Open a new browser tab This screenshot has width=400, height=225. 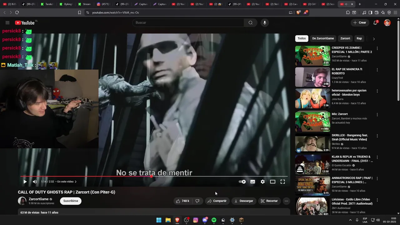click(x=360, y=4)
